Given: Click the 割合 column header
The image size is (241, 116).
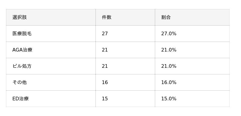Looking at the screenshot, I should coord(192,17).
